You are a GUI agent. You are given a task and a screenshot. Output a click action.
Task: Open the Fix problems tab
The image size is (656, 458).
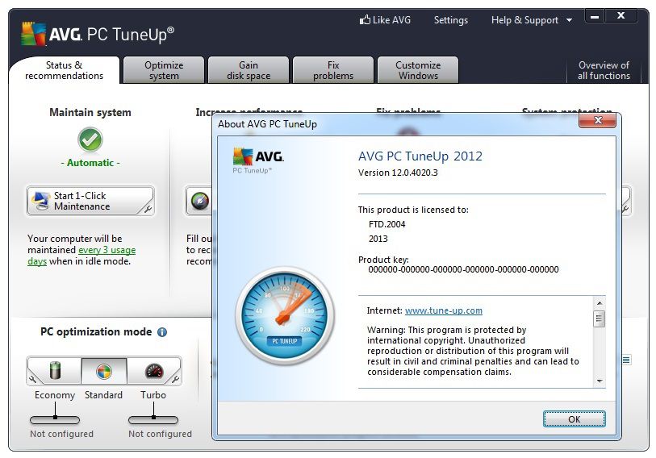[333, 70]
